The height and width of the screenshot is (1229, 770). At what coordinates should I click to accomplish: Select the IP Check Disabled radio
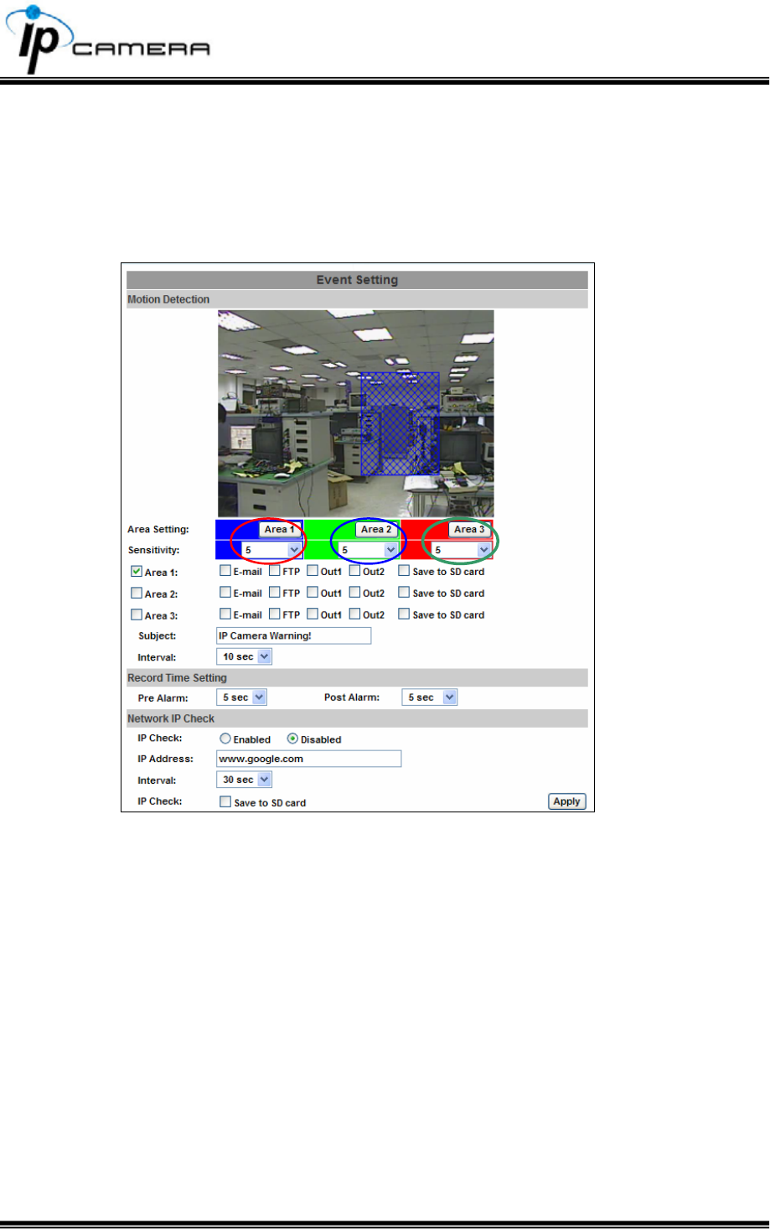tap(292, 739)
